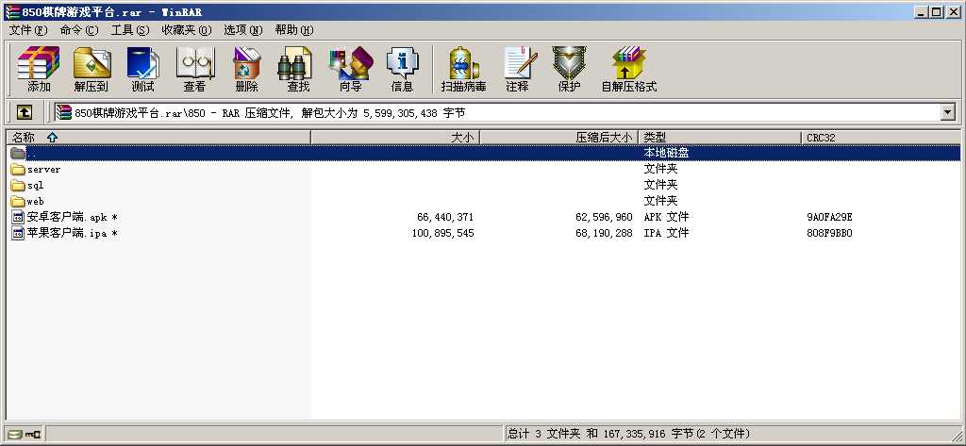Click packed size 62,596,960
Screen dimensions: 966x446
pyautogui.click(x=604, y=218)
